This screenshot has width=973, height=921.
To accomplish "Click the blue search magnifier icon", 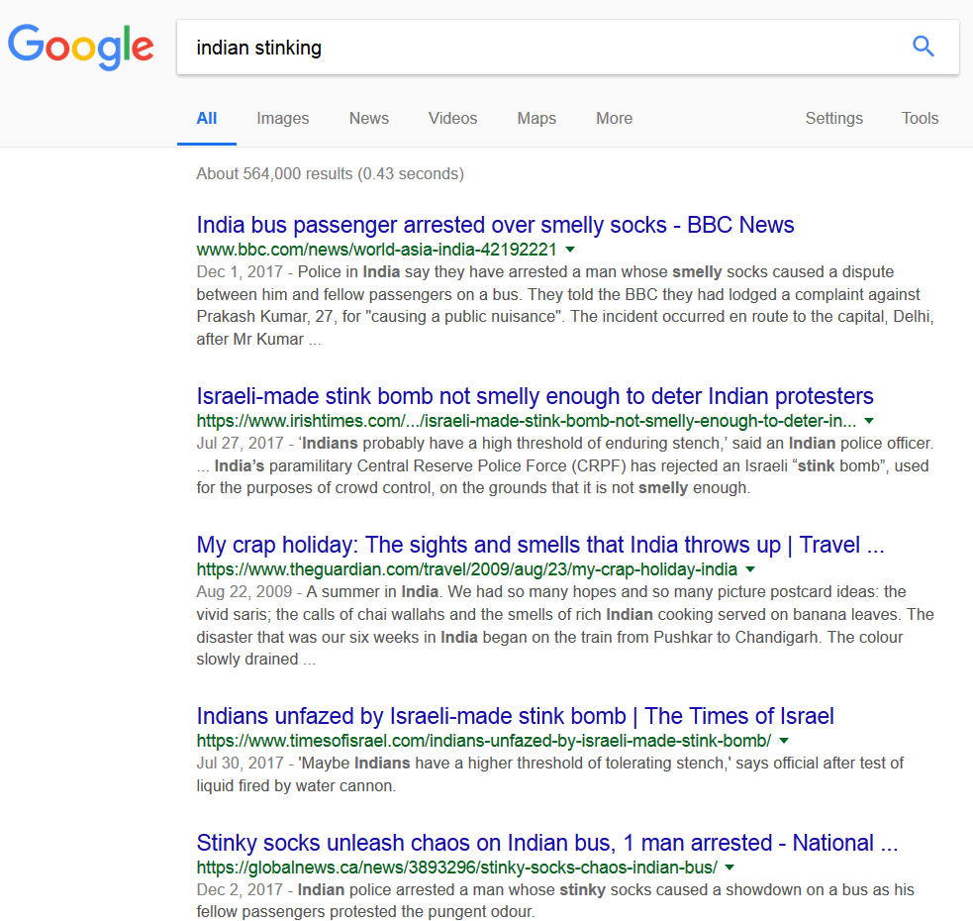I will pyautogui.click(x=923, y=47).
